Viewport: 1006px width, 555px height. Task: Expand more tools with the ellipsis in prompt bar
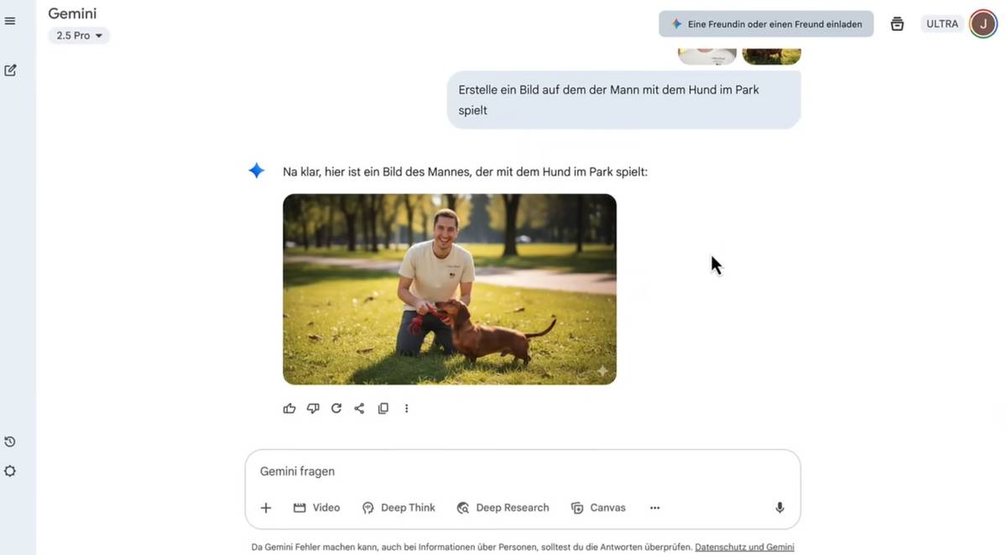(654, 508)
